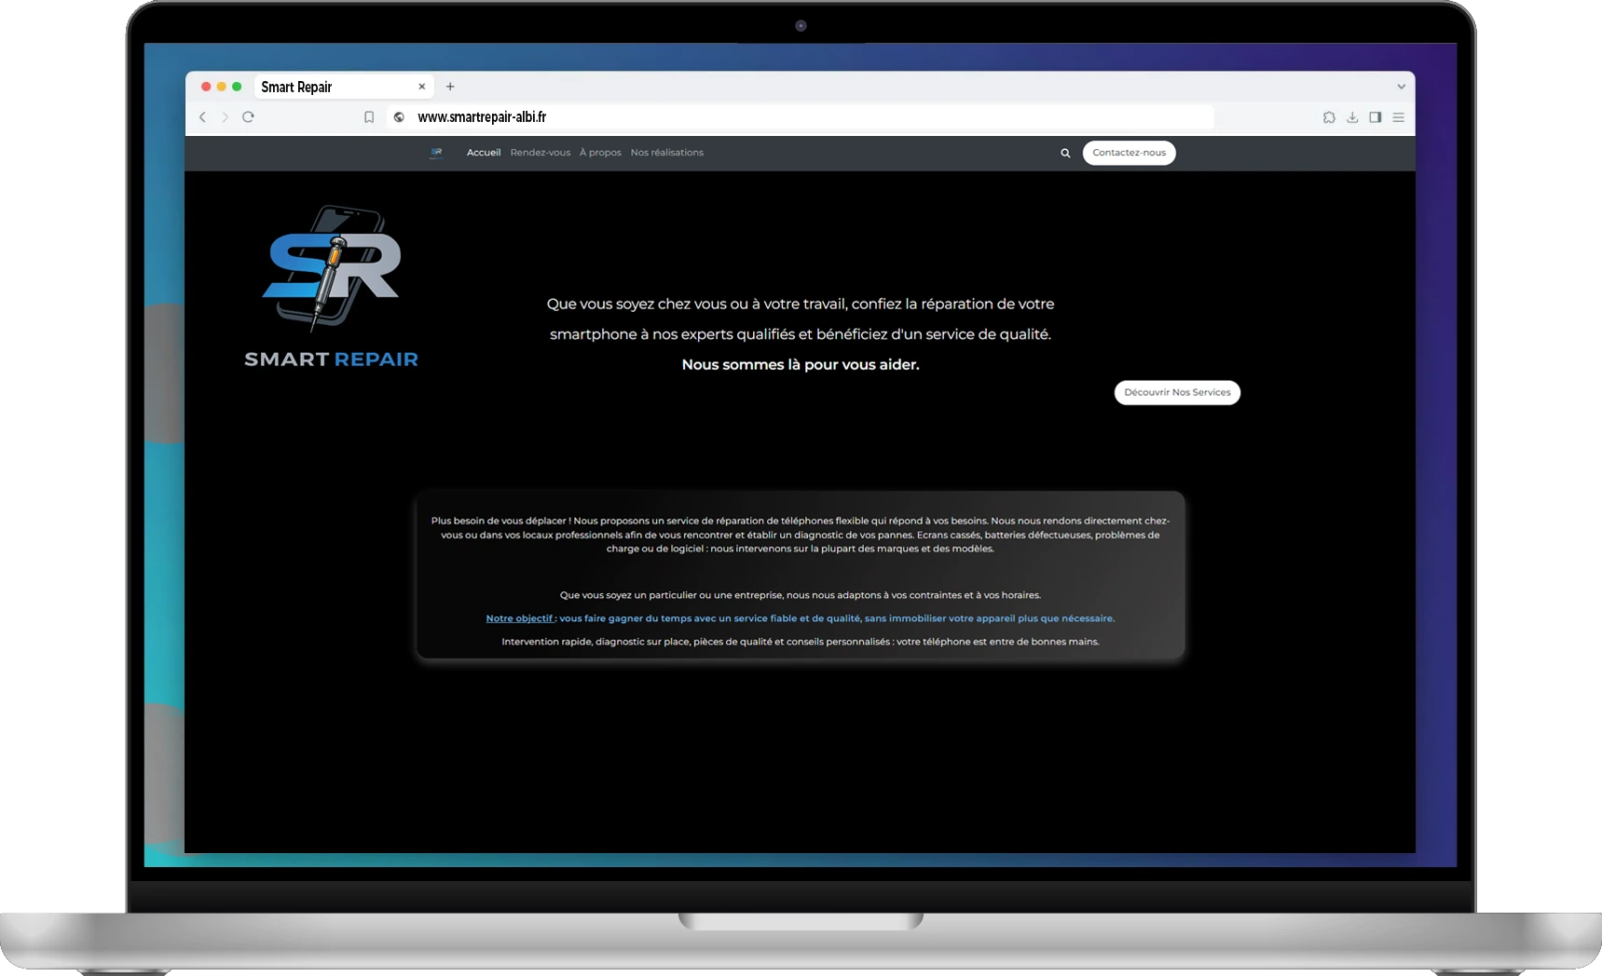Open the Rendez-vous menu item
This screenshot has height=976, width=1602.
coord(540,153)
